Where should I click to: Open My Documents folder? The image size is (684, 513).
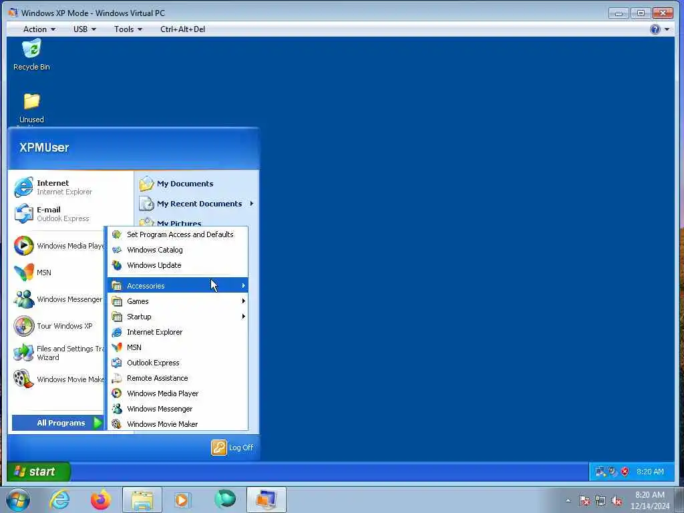pyautogui.click(x=176, y=184)
